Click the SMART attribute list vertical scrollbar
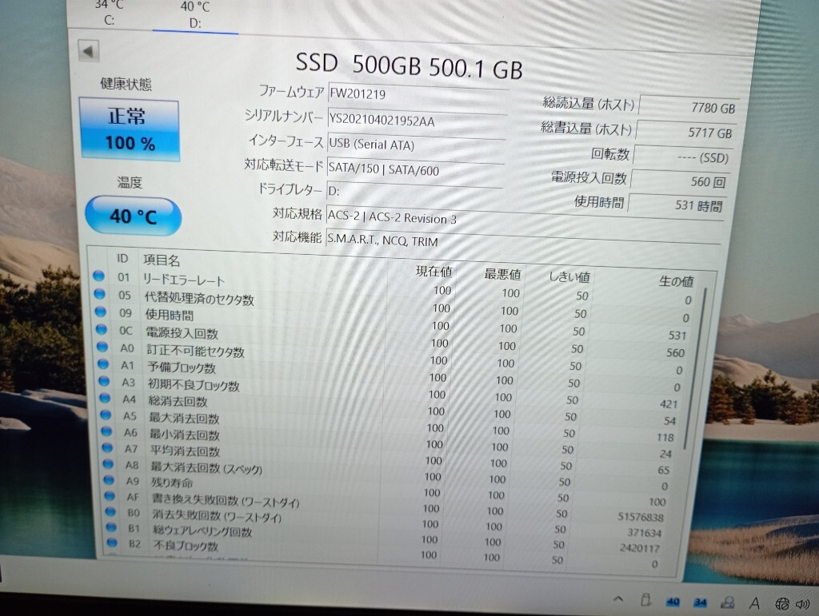Image resolution: width=819 pixels, height=616 pixels. coord(695,368)
